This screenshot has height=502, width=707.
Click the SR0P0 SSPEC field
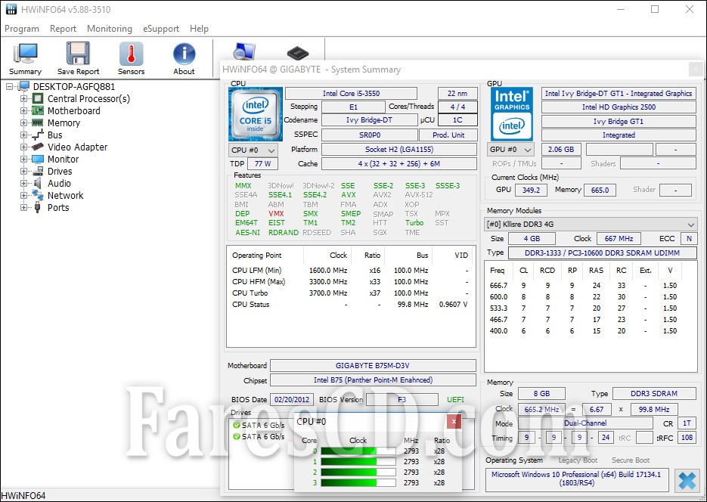(x=369, y=135)
